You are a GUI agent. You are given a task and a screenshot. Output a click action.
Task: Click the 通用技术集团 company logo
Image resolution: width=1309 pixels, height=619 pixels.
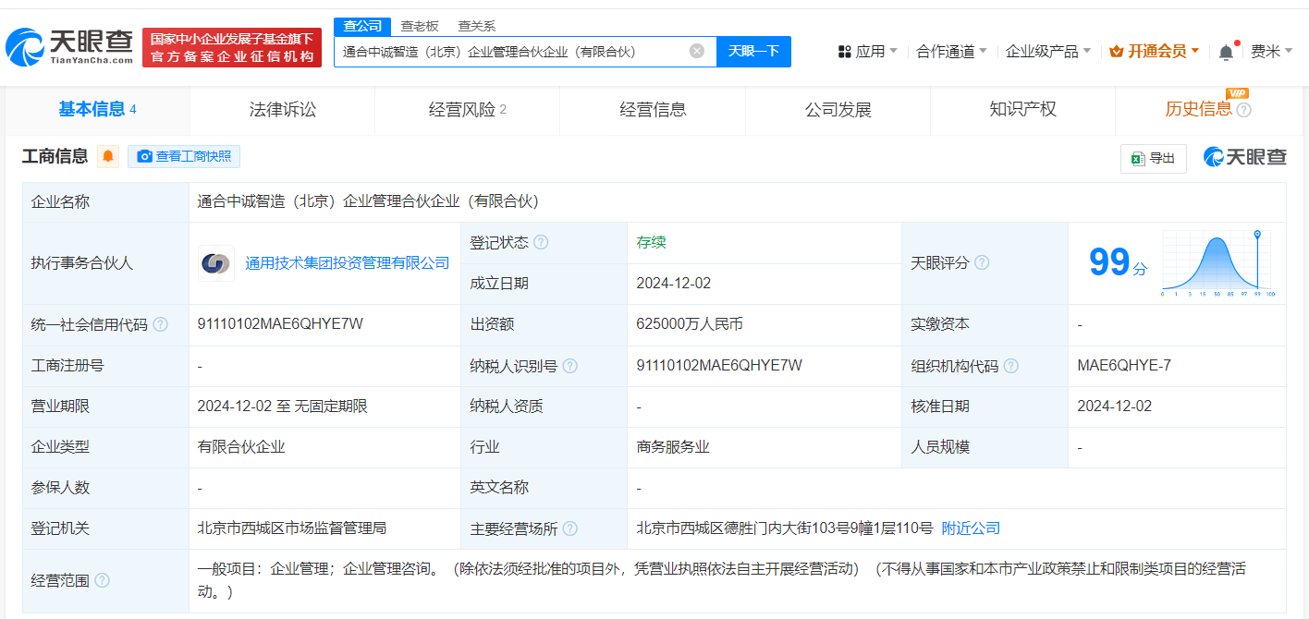pyautogui.click(x=216, y=263)
